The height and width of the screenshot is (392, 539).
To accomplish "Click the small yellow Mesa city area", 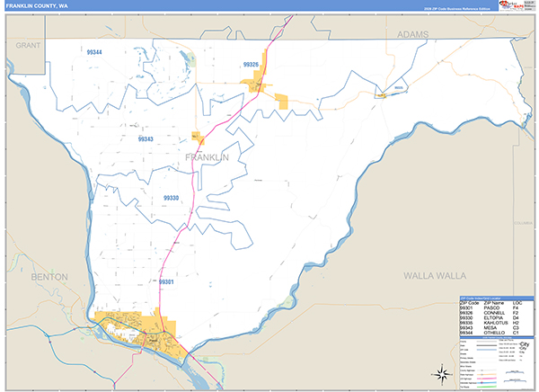I will coord(198,138).
